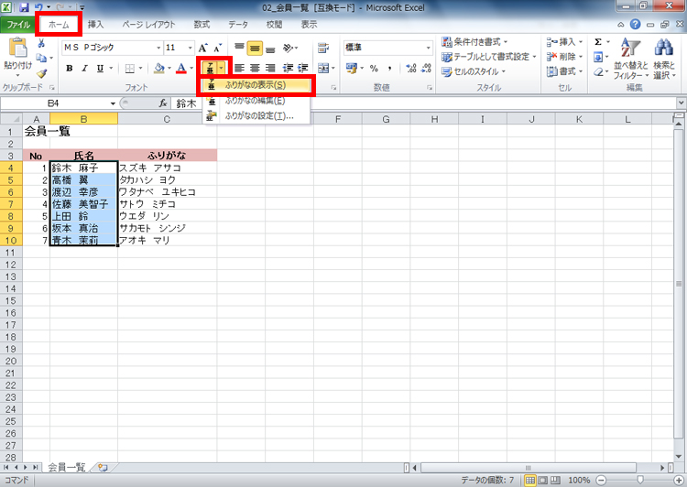Click the Orientation angled text icon

[288, 48]
